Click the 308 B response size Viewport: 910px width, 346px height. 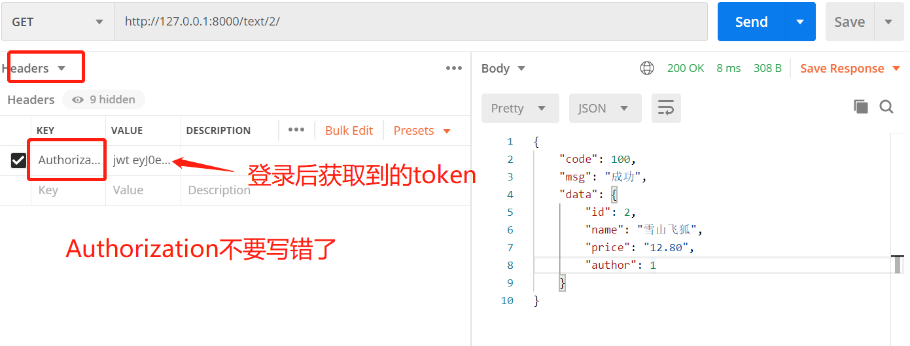(767, 68)
